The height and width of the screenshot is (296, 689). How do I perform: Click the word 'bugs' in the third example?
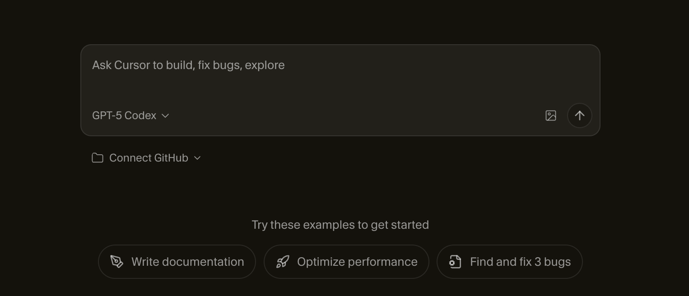click(x=558, y=262)
